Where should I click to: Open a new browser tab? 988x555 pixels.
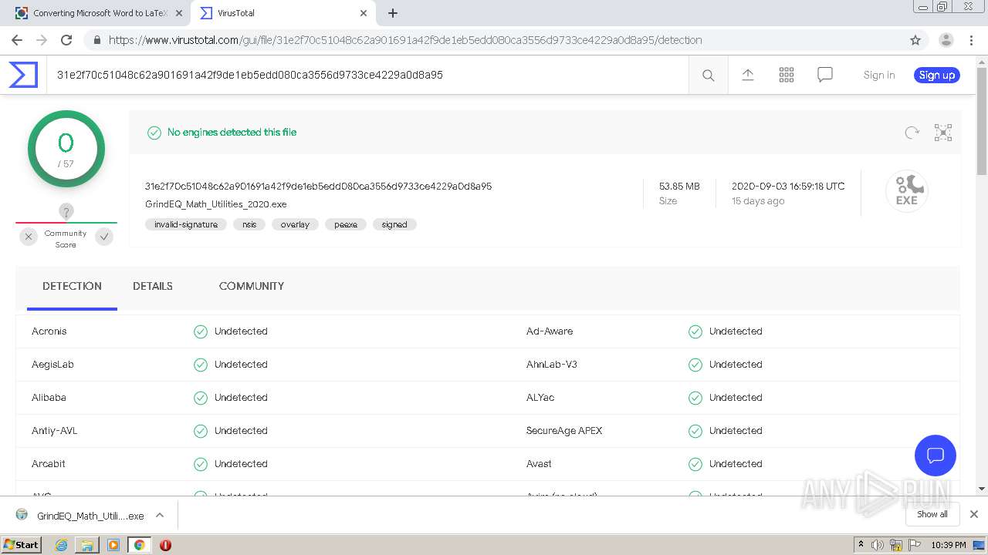pyautogui.click(x=393, y=13)
